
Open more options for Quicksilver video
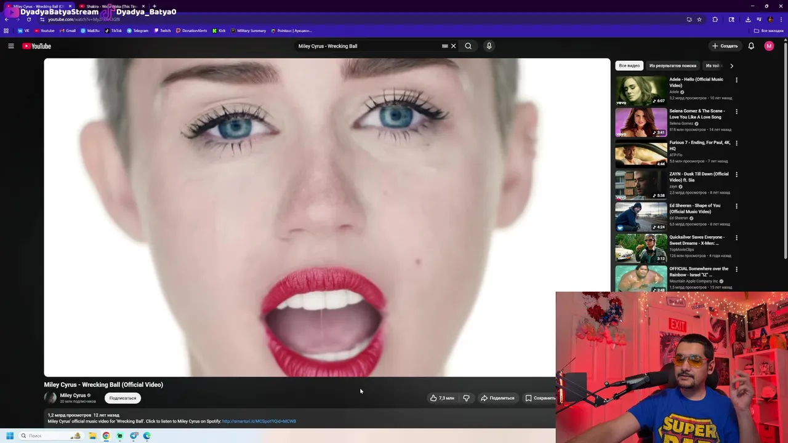coord(736,237)
